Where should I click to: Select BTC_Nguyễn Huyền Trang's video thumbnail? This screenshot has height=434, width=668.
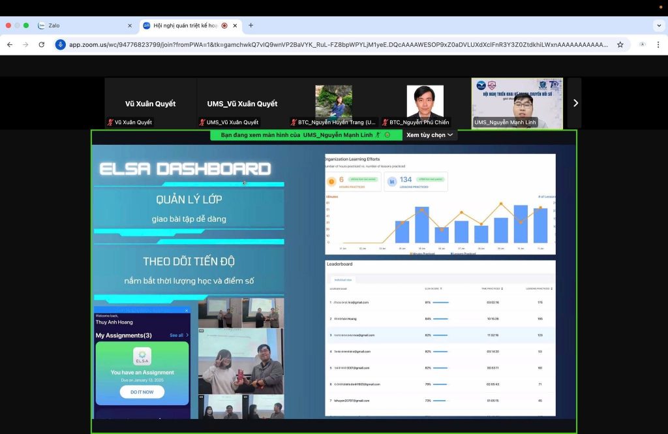pos(333,102)
